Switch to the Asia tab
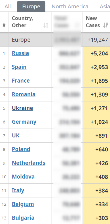Screen dimensions: 110x224 point(104,7)
